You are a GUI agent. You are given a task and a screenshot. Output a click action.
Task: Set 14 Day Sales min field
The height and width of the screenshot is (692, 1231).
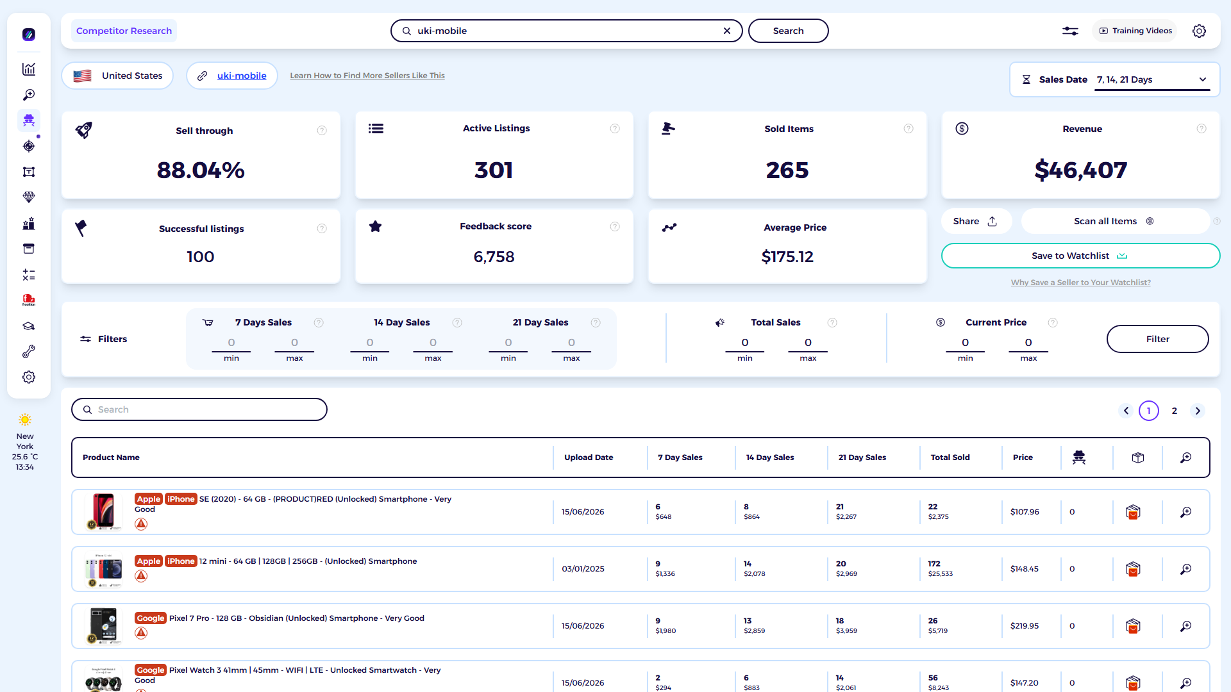point(370,343)
